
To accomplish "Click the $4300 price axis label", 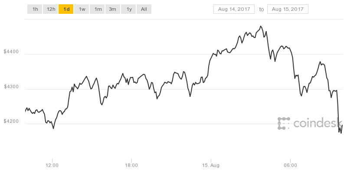I will (x=11, y=87).
